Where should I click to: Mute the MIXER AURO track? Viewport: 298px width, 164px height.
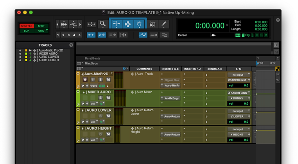pyautogui.click(x=108, y=98)
